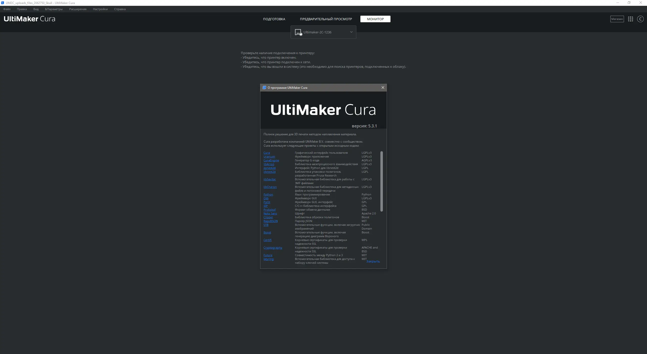Open the Справка menu
Image resolution: width=647 pixels, height=354 pixels.
tap(120, 9)
